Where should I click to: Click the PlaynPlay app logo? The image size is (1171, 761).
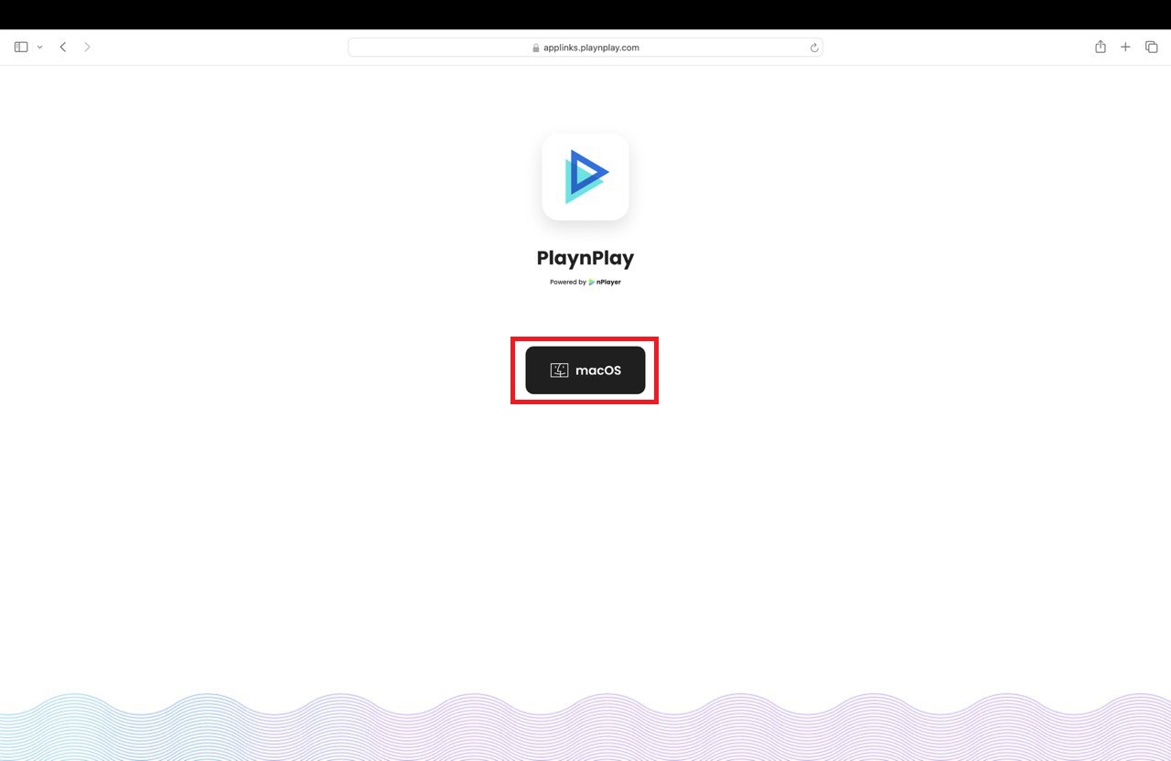tap(585, 177)
